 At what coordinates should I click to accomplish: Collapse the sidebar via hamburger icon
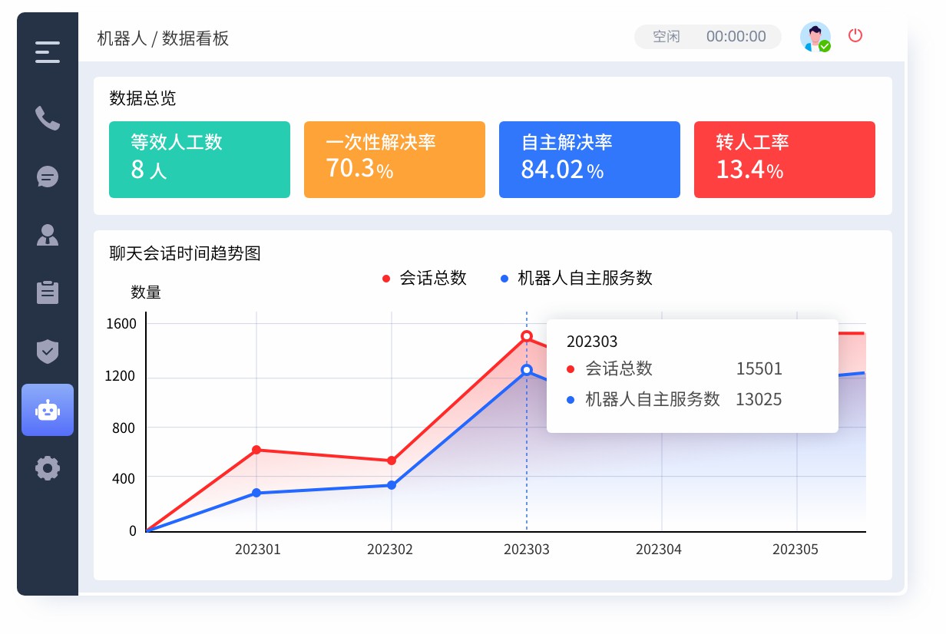pos(47,52)
